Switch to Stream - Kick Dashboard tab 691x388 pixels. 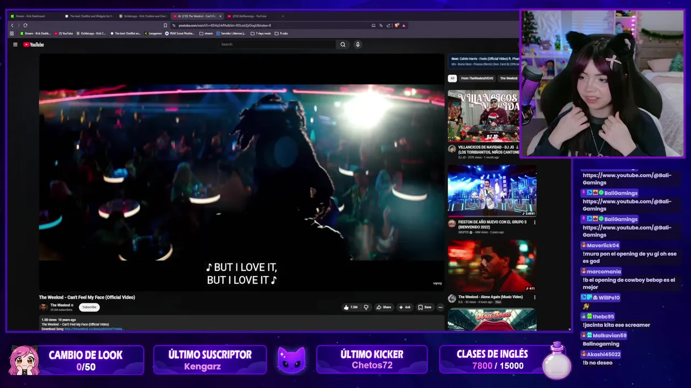(x=33, y=16)
